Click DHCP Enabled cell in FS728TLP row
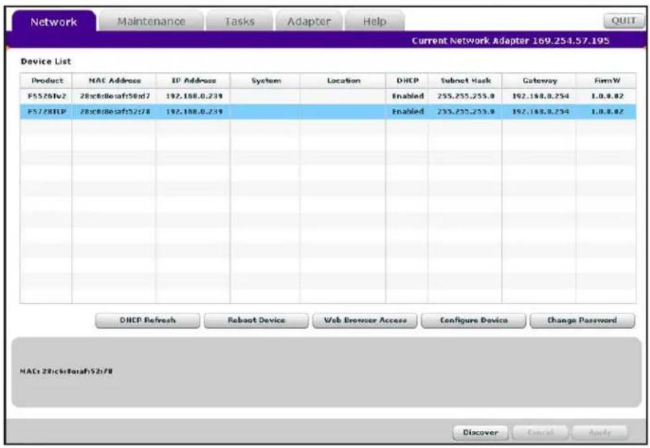The height and width of the screenshot is (448, 650). [x=408, y=112]
